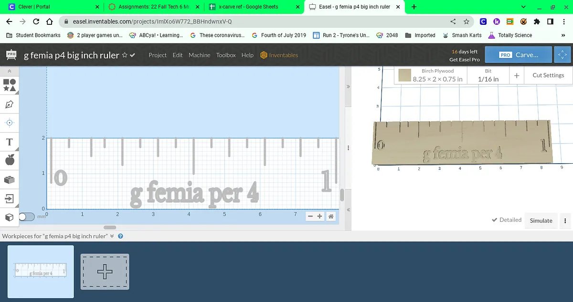This screenshot has height=302, width=573.
Task: Toggle units between inch and mm
Action: click(x=27, y=217)
